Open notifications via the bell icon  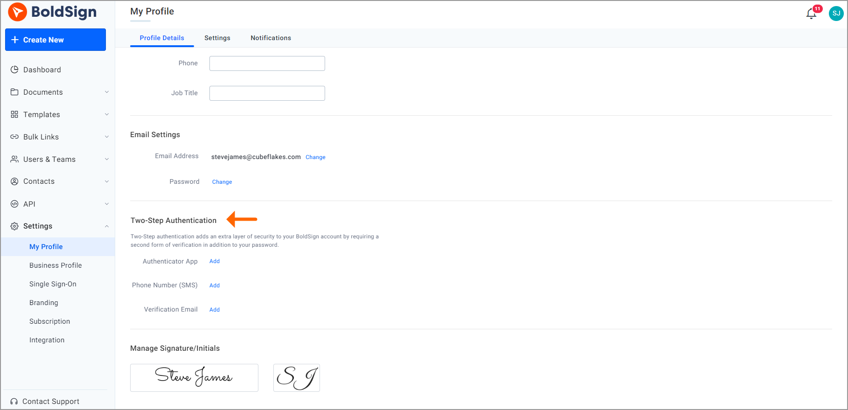tap(810, 14)
